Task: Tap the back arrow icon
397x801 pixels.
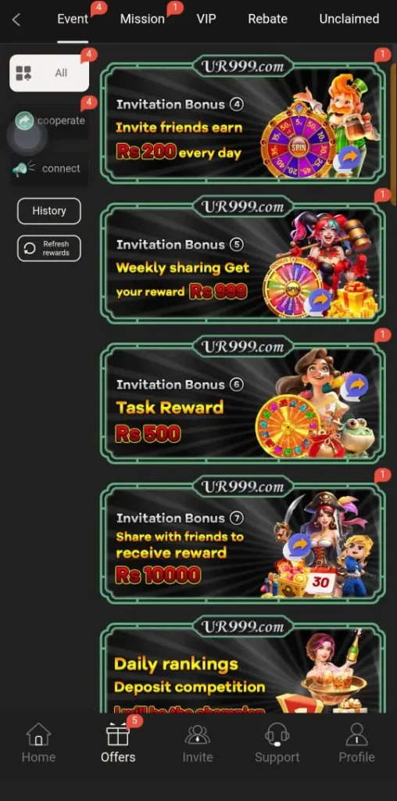Action: coord(16,20)
